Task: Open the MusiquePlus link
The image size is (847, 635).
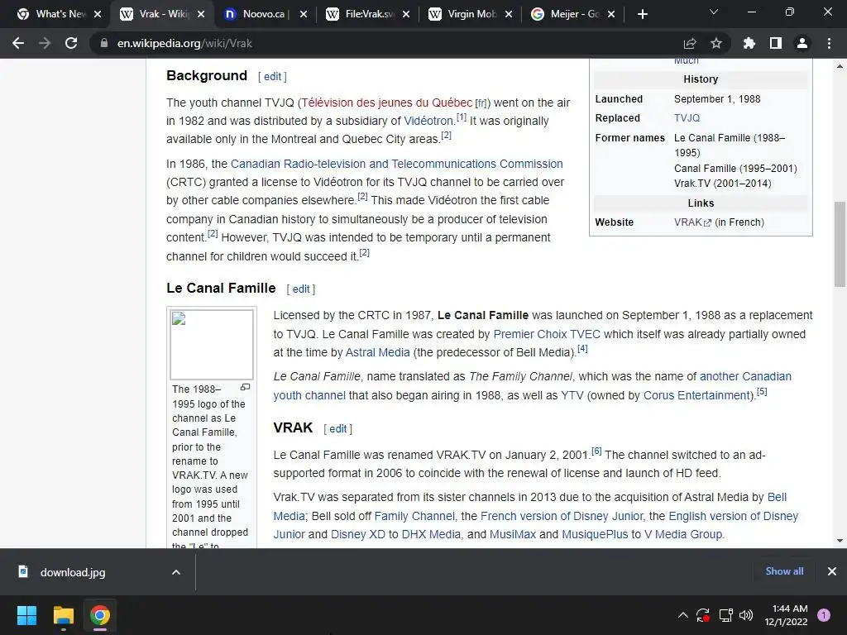Action: [595, 535]
